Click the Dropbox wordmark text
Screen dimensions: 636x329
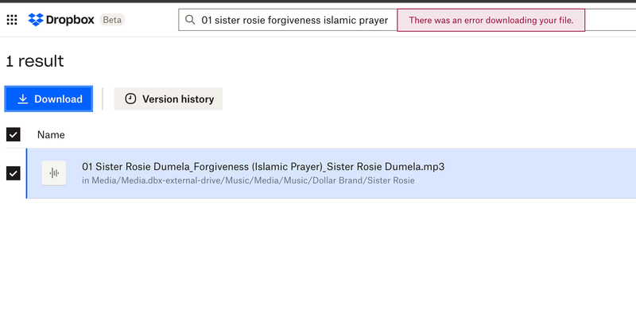[x=71, y=19]
